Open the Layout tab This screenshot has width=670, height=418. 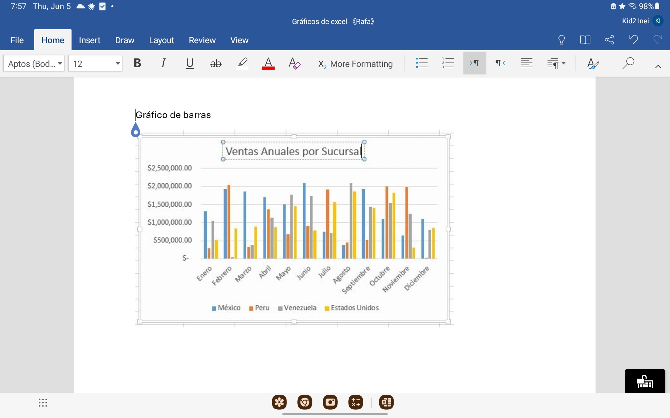pos(161,40)
